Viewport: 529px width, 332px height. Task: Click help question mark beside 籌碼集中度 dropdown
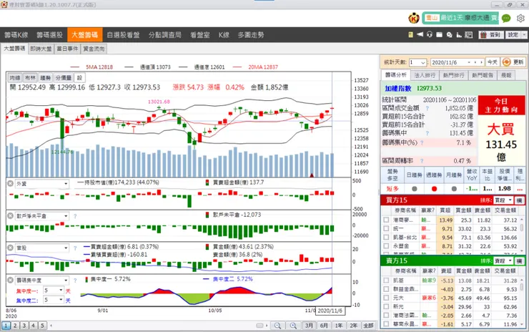click(x=75, y=280)
